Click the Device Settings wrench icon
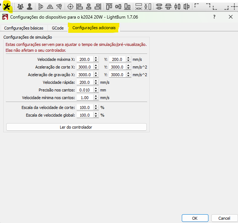 coord(6,6)
